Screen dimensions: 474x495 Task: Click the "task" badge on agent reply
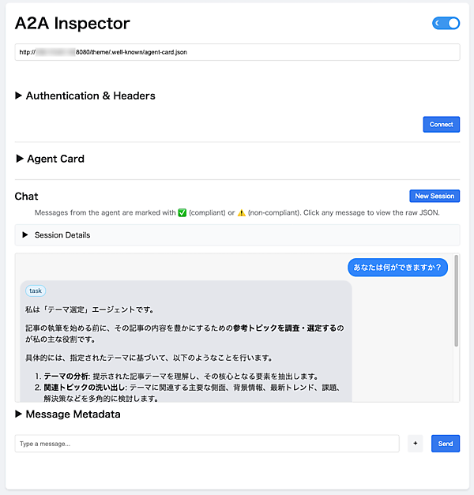pyautogui.click(x=36, y=291)
